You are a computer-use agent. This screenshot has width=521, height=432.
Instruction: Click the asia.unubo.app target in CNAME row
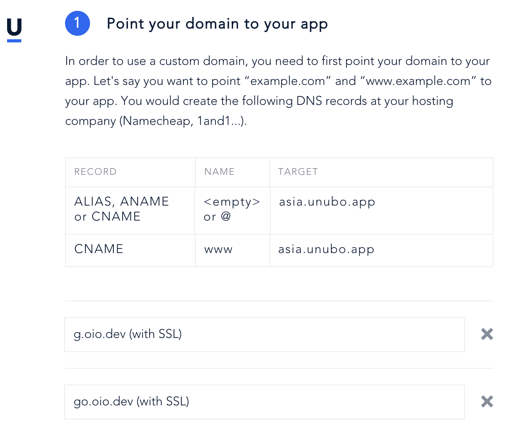click(326, 250)
